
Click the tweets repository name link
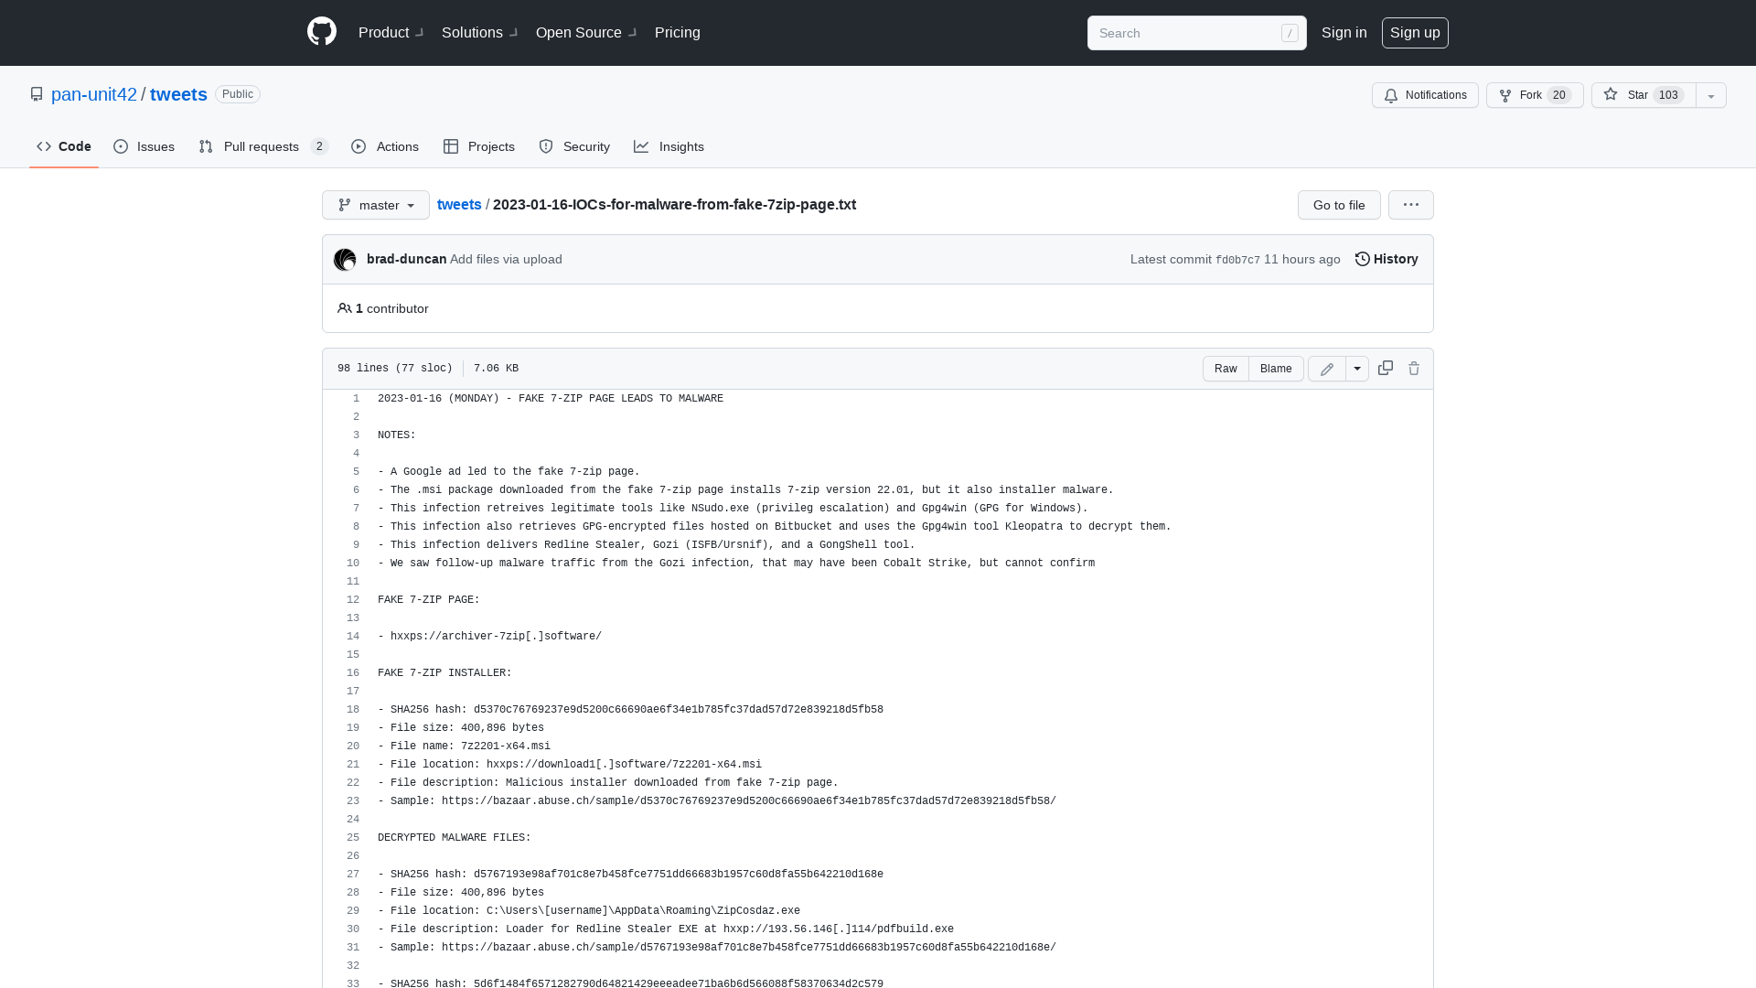click(x=178, y=94)
